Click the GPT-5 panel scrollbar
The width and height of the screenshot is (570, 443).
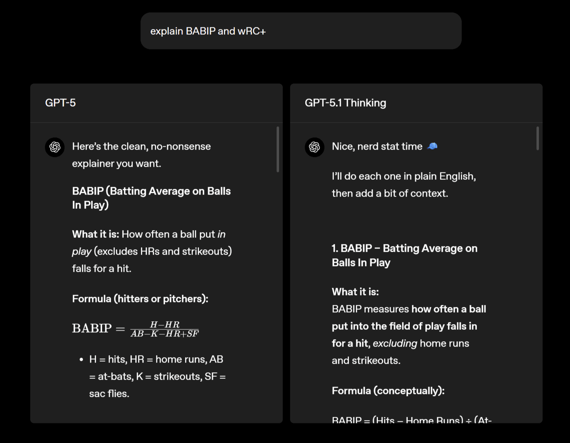tap(278, 149)
